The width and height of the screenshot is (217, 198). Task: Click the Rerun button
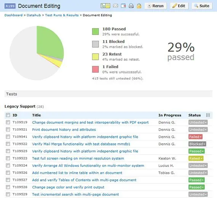(x=156, y=6)
